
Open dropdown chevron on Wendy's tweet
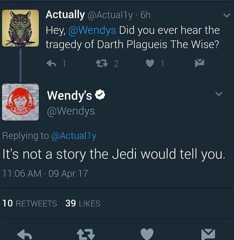coord(219,94)
